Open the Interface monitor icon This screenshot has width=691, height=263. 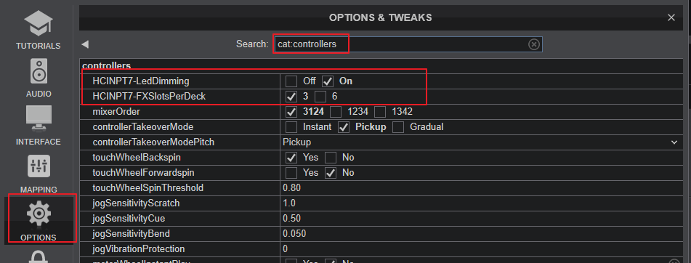point(39,118)
